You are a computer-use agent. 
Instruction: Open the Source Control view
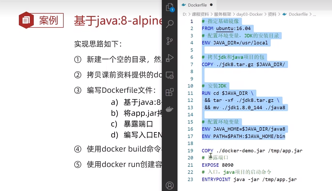(170, 41)
